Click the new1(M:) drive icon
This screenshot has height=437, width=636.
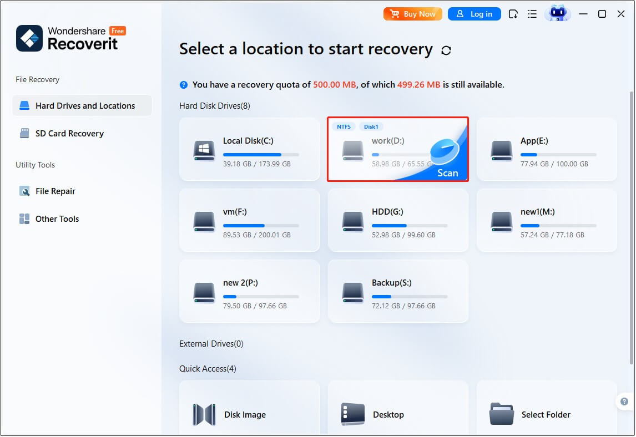point(502,222)
